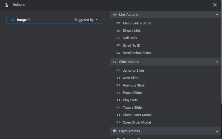
Task: Click the Actions hand pointer icon
Action: coord(7,5)
